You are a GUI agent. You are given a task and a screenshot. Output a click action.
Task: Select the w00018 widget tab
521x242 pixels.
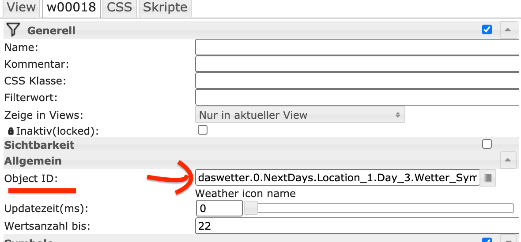point(72,7)
